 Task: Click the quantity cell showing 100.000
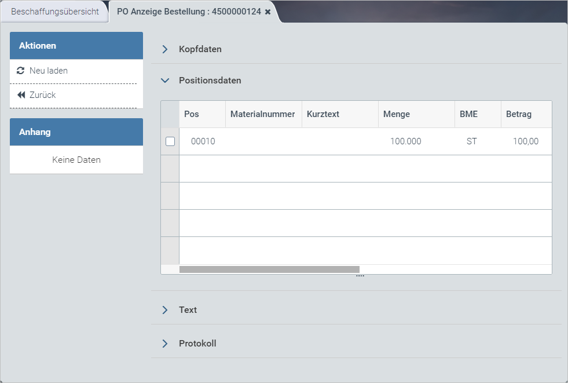405,141
